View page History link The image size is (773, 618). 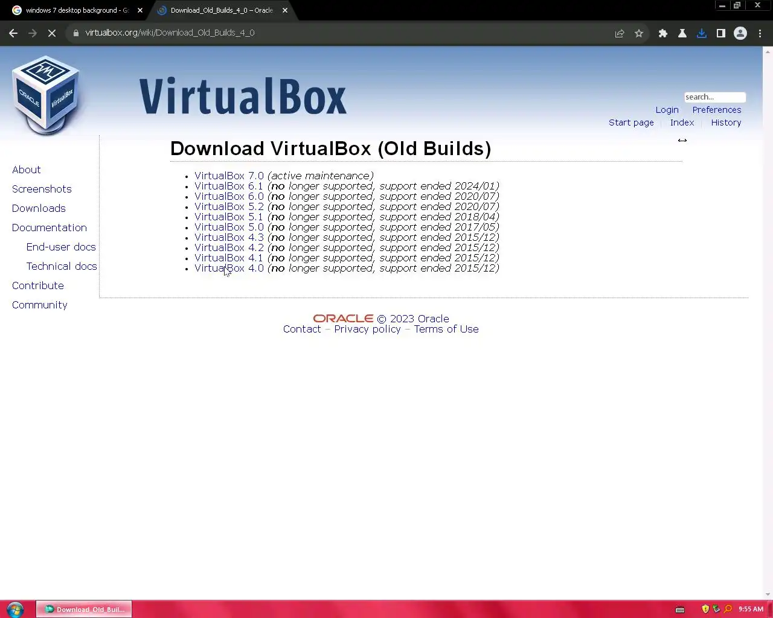(x=726, y=123)
